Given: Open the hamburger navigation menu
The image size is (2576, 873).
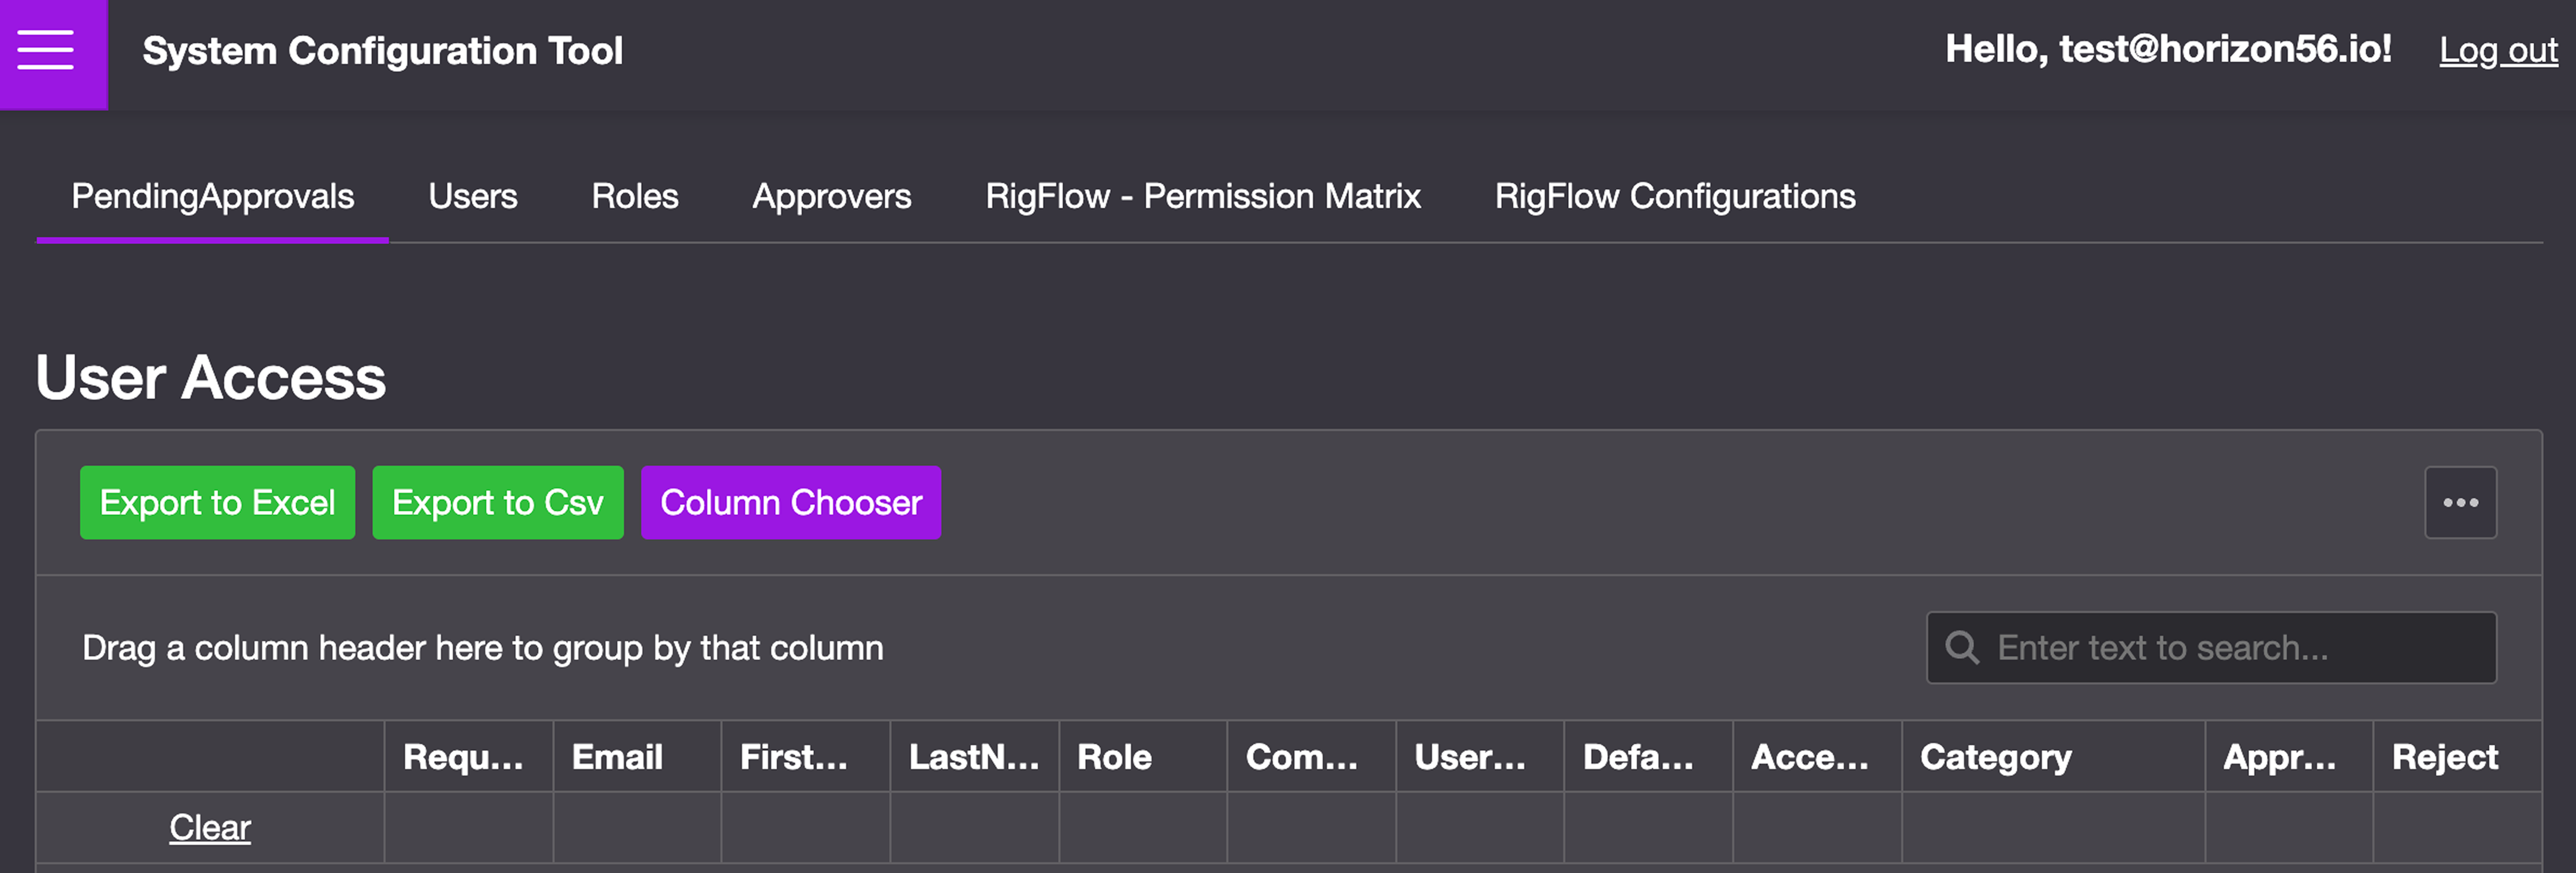Looking at the screenshot, I should pos(44,50).
